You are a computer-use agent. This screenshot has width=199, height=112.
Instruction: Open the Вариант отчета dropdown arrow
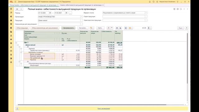(x=146, y=13)
